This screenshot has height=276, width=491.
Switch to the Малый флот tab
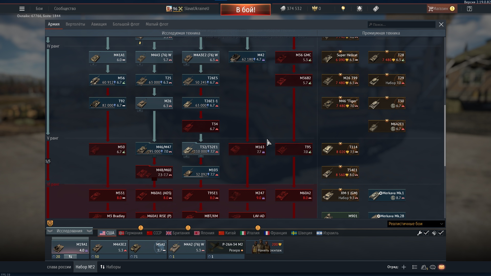[157, 24]
